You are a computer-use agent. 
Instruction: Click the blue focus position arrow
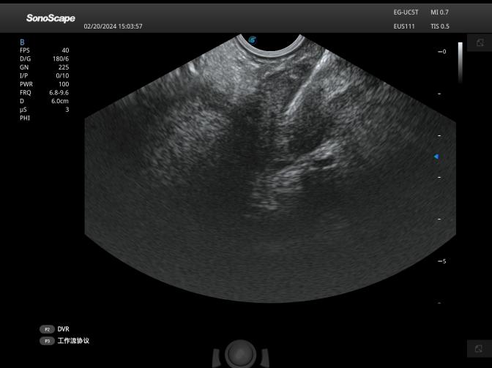coord(436,157)
